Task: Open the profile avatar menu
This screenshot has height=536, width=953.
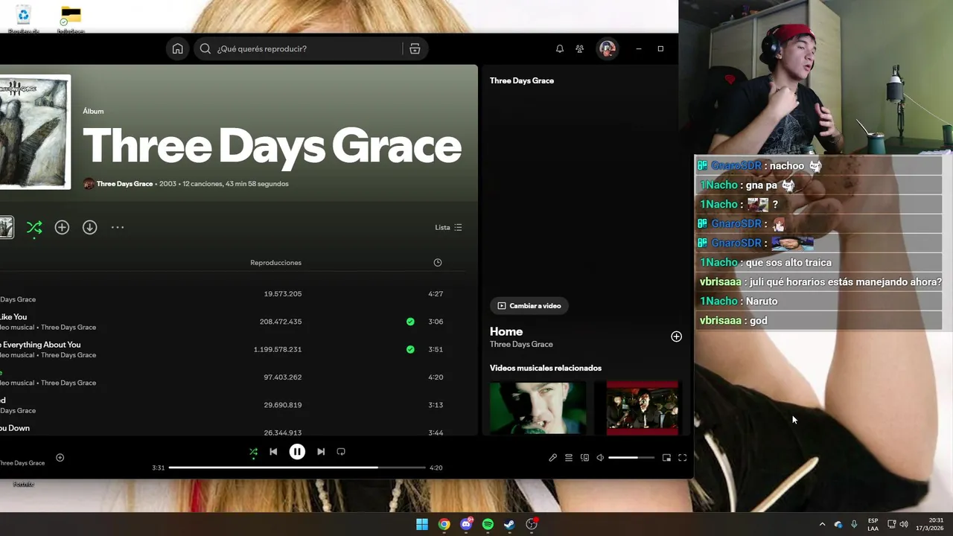Action: point(608,48)
